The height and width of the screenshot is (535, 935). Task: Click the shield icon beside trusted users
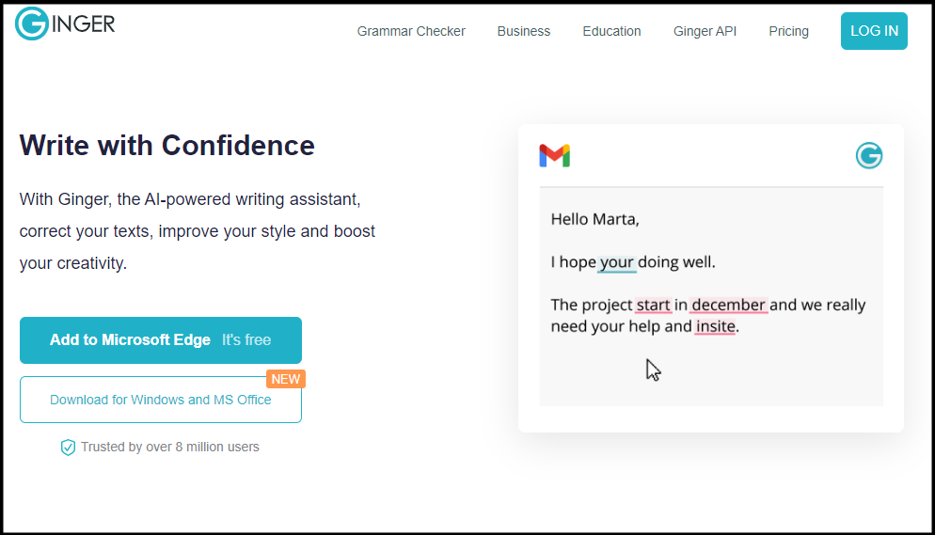(x=68, y=448)
